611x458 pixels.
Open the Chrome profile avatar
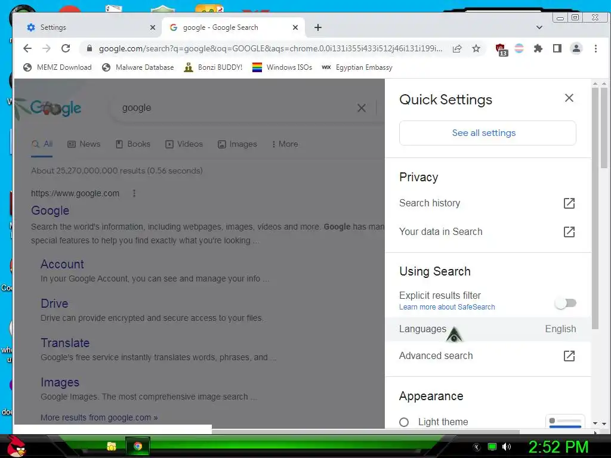point(576,48)
